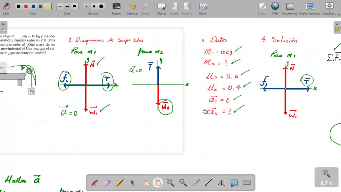
Task: Select the black pen color
Action: tap(19, 6)
